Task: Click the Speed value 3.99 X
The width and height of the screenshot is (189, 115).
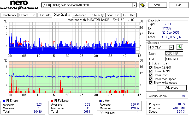Action: (181, 112)
